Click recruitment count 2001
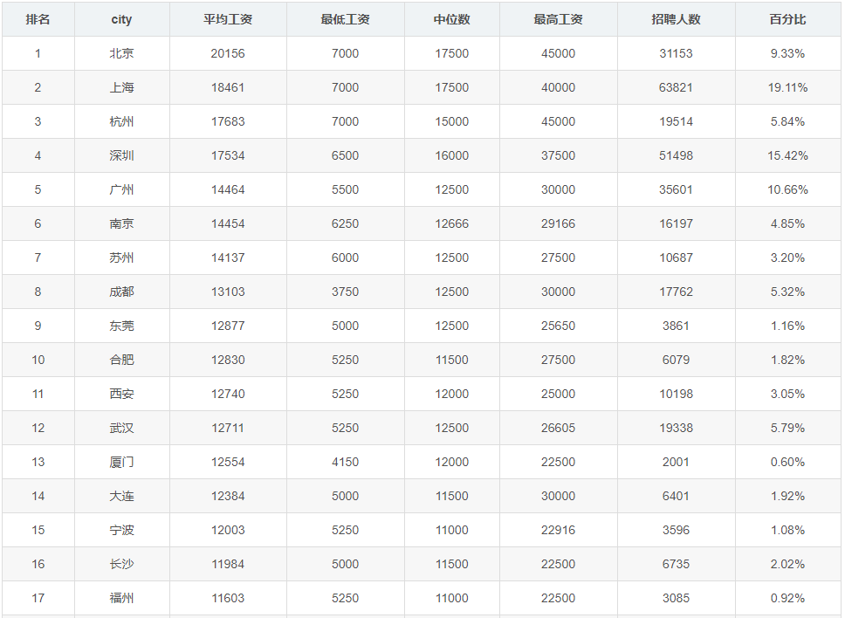Image resolution: width=845 pixels, height=618 pixels. [x=676, y=462]
